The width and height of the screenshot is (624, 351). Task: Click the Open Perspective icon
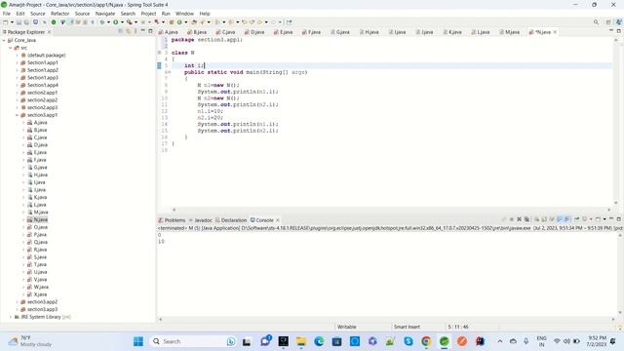pos(608,22)
